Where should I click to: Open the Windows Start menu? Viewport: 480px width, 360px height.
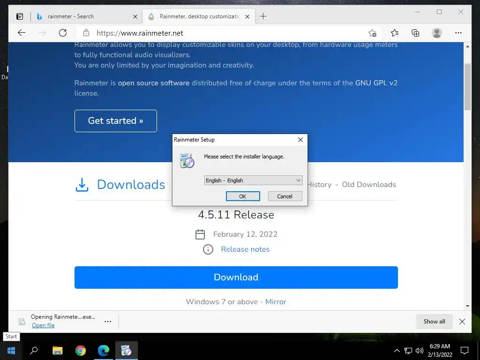pos(11,351)
